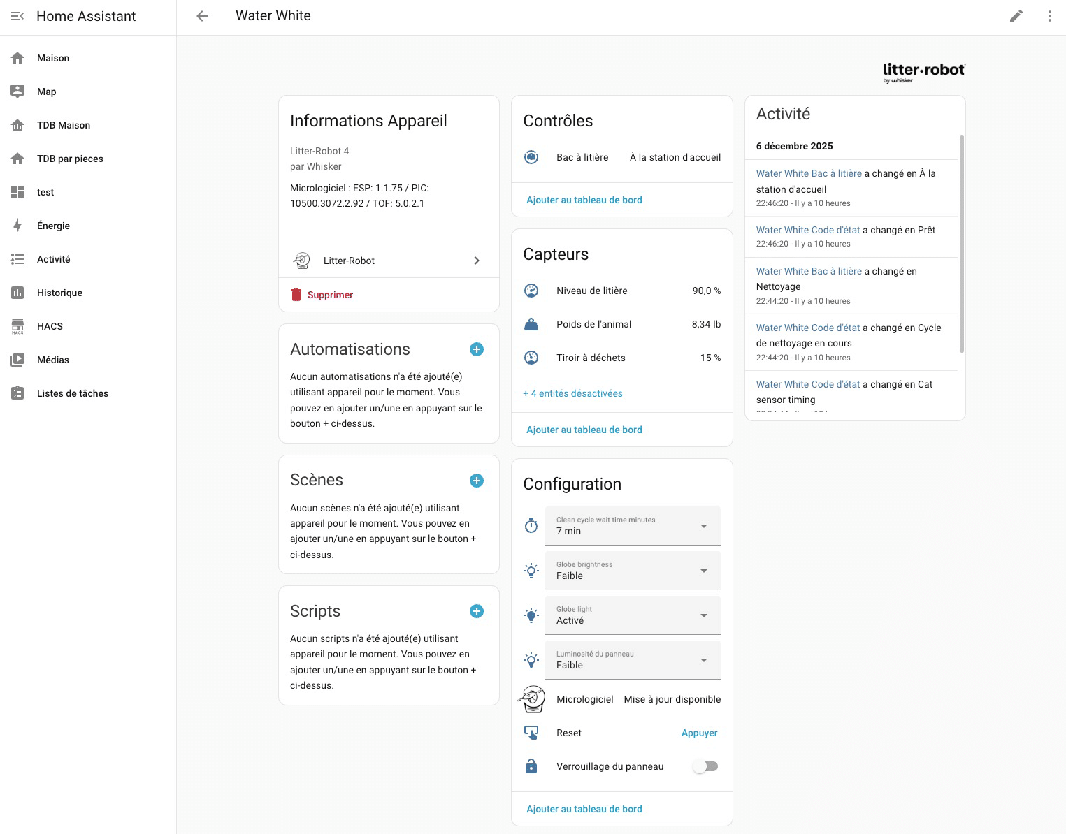
Task: Click the Activité panel scrollbar
Action: point(961,244)
